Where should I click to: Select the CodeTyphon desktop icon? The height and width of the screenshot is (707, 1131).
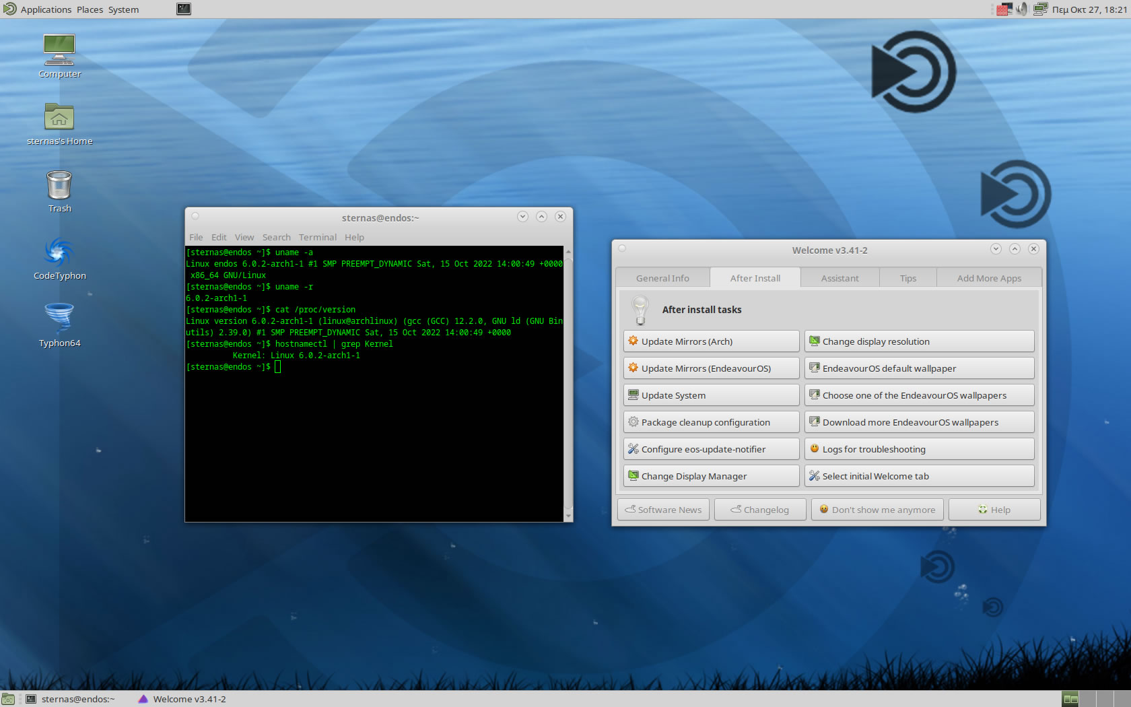59,259
